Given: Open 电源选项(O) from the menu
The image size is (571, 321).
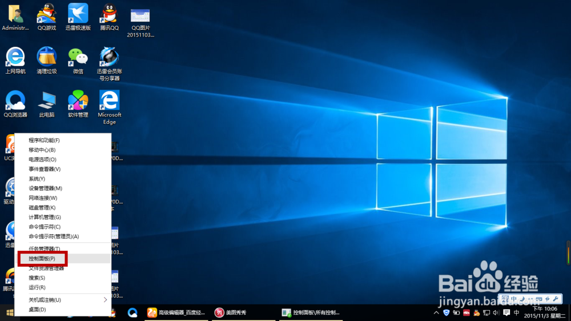Looking at the screenshot, I should (63, 159).
